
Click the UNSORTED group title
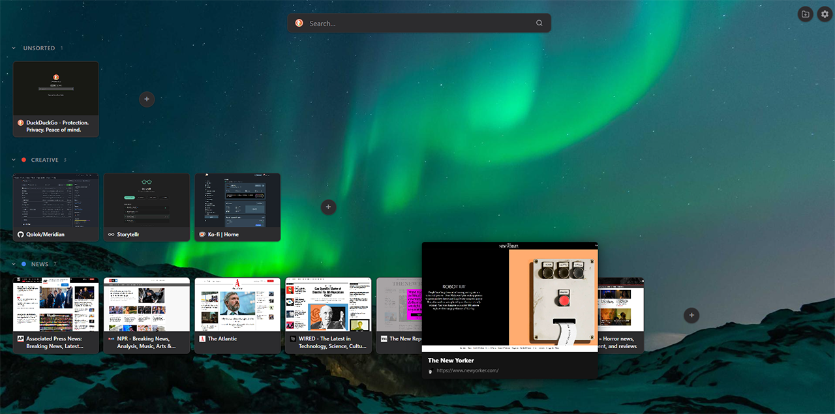(x=39, y=48)
